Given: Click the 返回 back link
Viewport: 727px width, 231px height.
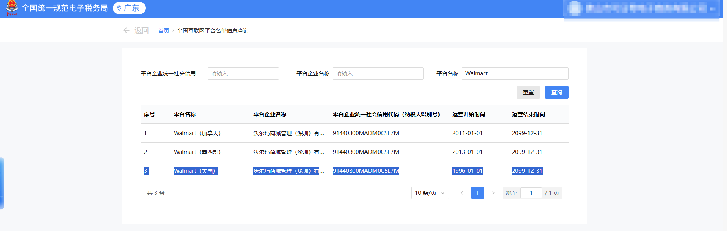Looking at the screenshot, I should pos(141,31).
